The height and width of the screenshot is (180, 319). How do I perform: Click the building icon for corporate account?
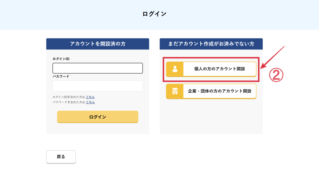click(x=175, y=91)
